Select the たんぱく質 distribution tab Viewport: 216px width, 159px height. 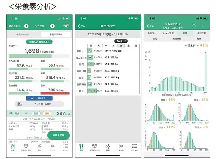[168, 33]
